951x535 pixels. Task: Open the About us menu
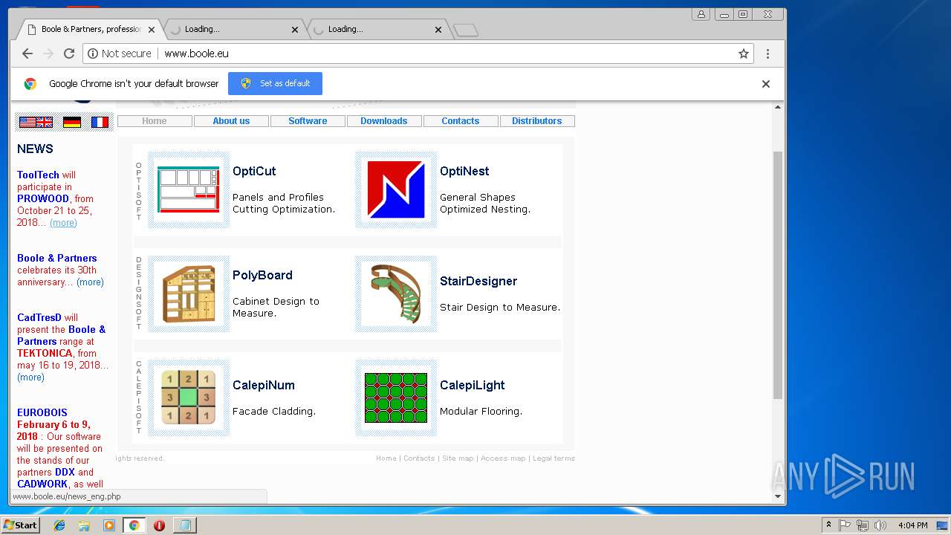(231, 121)
